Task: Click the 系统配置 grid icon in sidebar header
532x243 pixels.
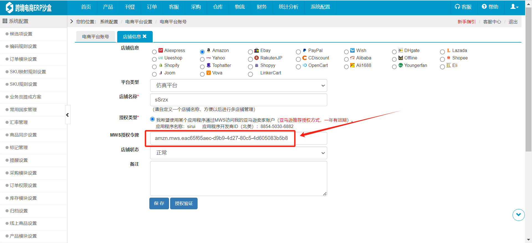Action: [5, 21]
